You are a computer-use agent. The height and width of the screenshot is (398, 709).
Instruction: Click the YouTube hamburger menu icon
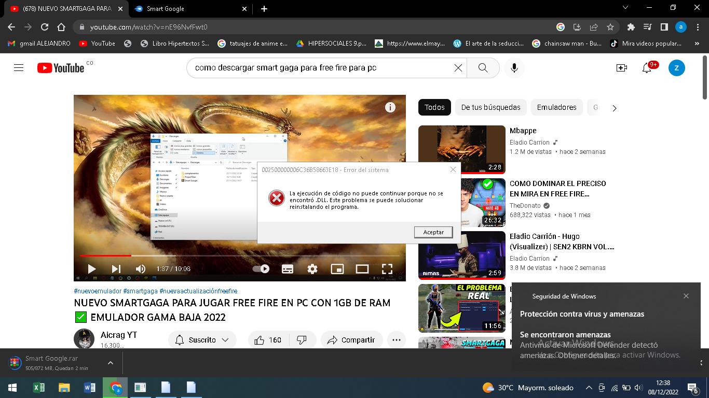coord(19,68)
